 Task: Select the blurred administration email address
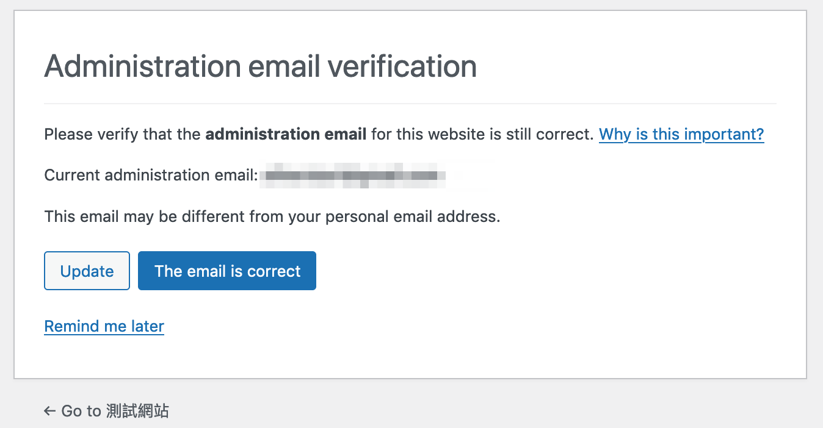click(x=352, y=175)
